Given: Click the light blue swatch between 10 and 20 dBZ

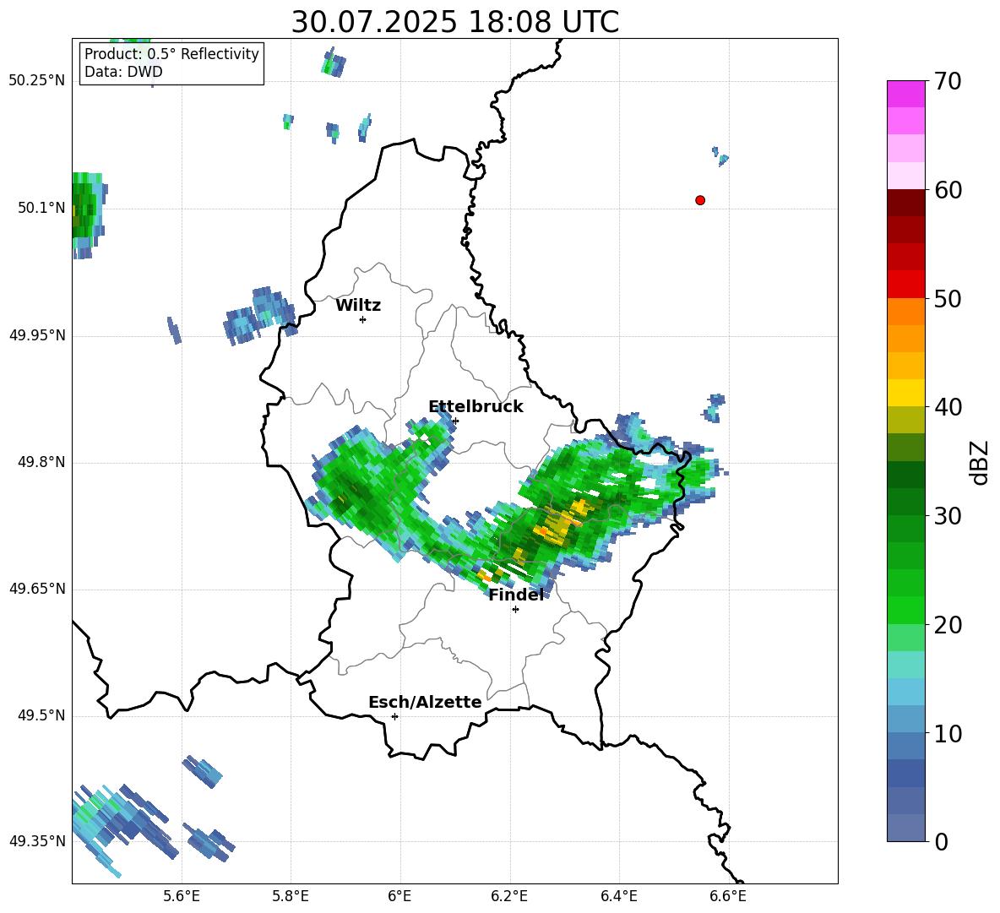Looking at the screenshot, I should 905,692.
